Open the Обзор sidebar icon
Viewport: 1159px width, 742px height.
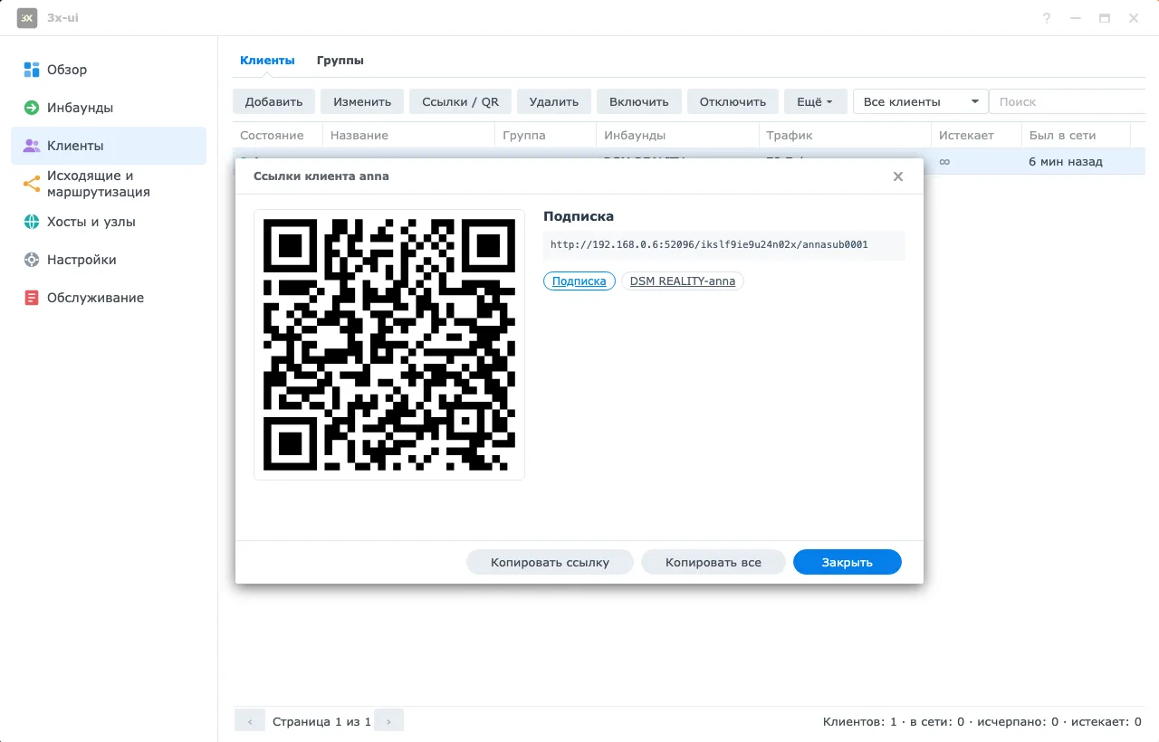pos(32,70)
